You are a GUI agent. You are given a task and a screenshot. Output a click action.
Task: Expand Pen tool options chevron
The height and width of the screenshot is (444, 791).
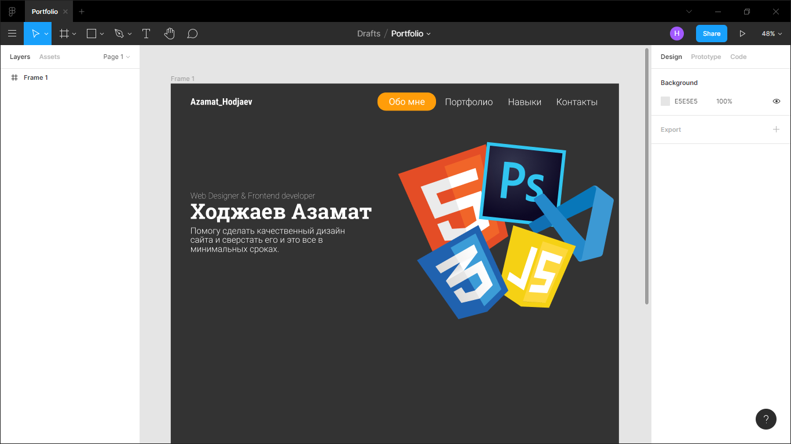tap(130, 34)
